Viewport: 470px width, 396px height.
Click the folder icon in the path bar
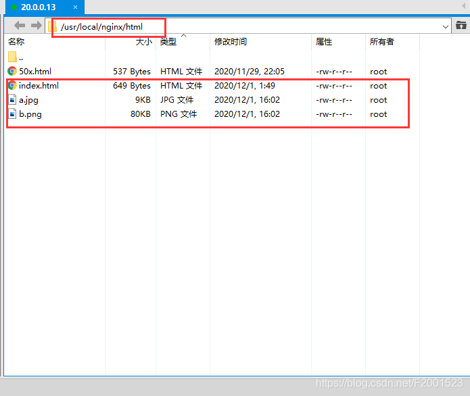point(52,26)
